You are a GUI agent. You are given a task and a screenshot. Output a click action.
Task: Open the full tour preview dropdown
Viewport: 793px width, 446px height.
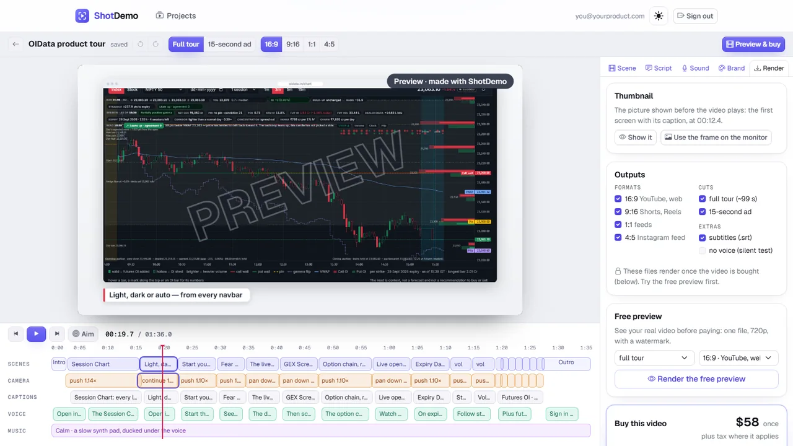click(x=654, y=358)
